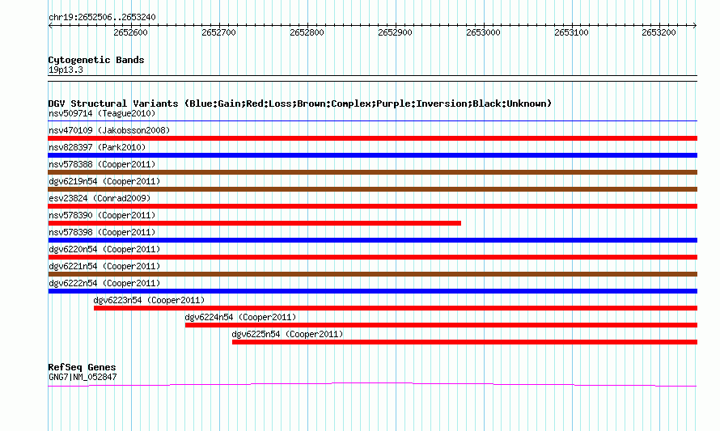The width and height of the screenshot is (720, 431).
Task: Select variant label dgv6221n54 (Cooper2011)
Action: [104, 266]
